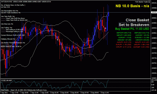Select the T101 Basket Trader expert label
Image resolution: width=157 pixels, height=94 pixels.
coord(141,2)
